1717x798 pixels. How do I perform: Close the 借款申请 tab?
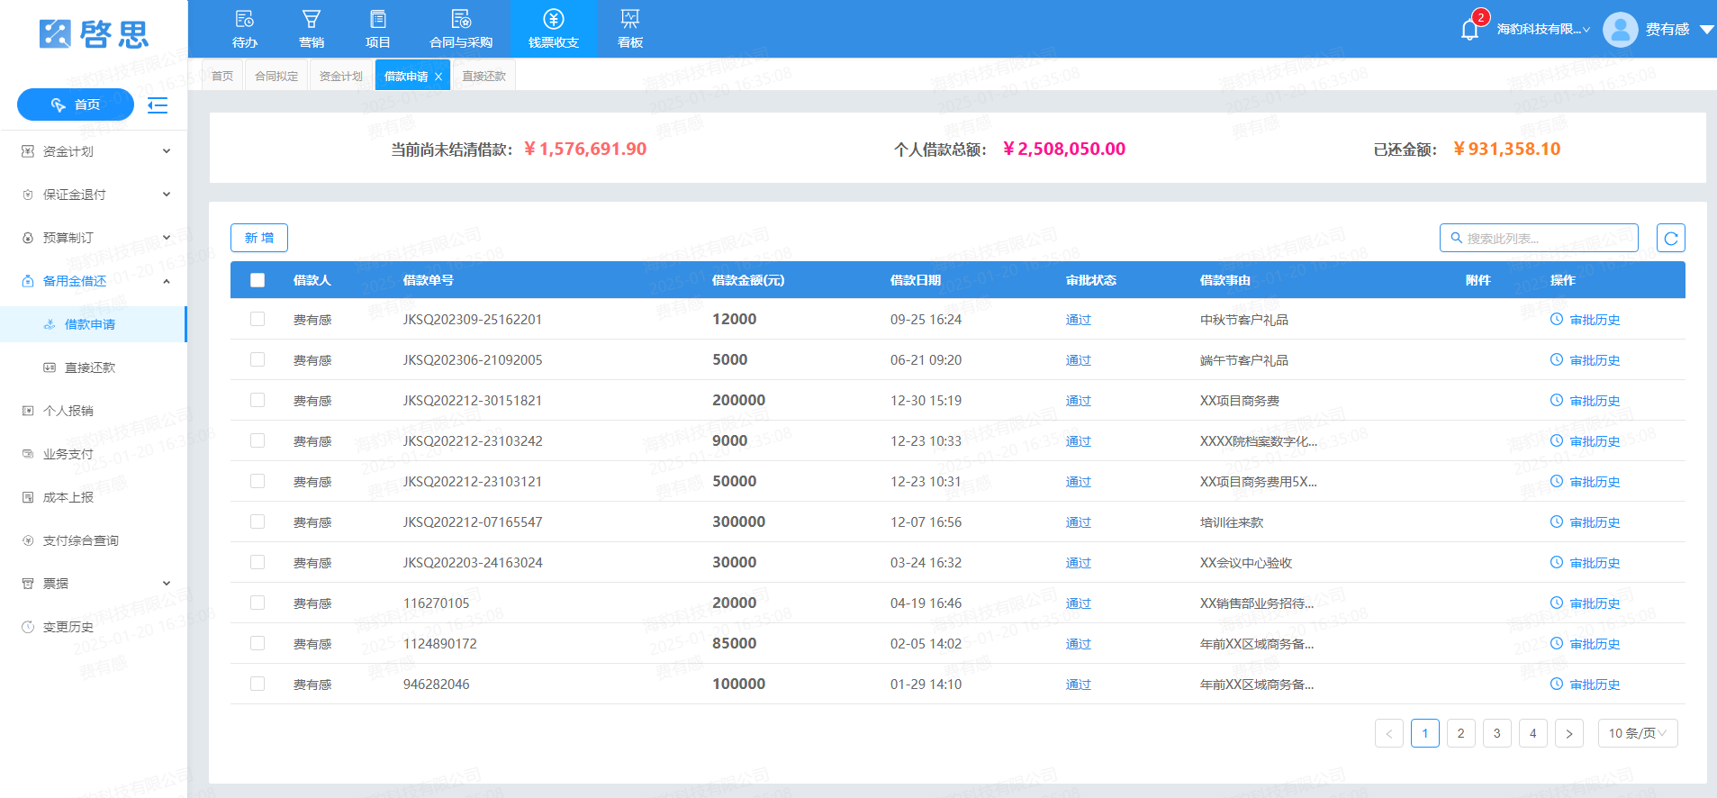[x=438, y=77]
